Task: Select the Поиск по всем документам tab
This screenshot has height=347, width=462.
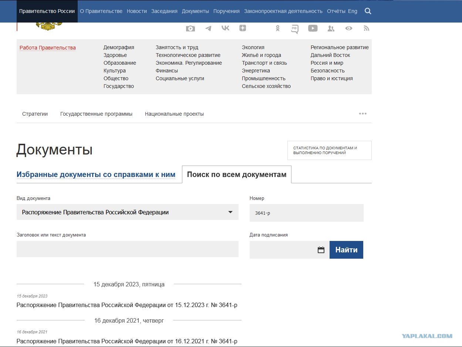Action: tap(237, 174)
